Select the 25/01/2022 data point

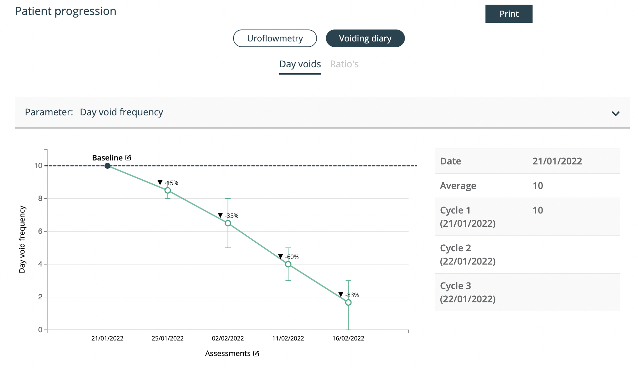pyautogui.click(x=168, y=190)
